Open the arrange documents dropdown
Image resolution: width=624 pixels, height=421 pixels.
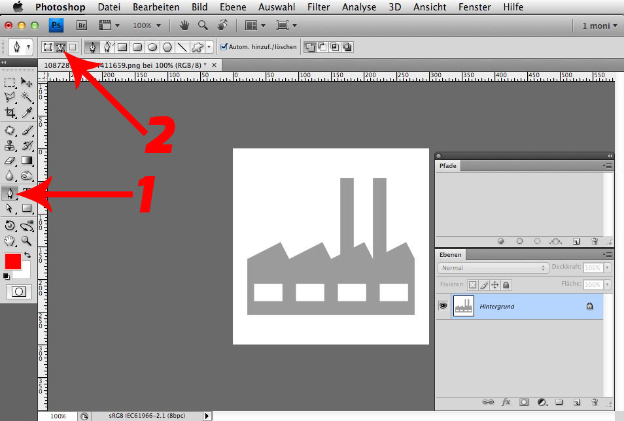(255, 25)
